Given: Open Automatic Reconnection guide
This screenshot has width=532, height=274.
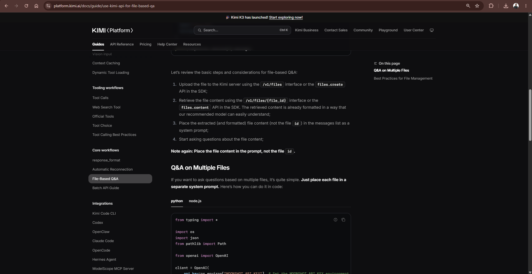Looking at the screenshot, I should (x=113, y=169).
